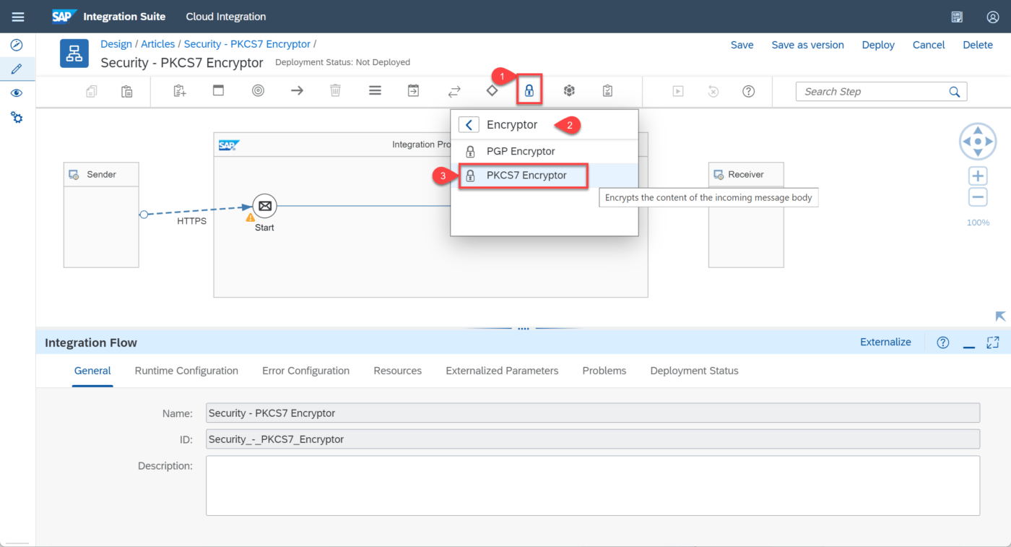Click the Design breadcrumb link
This screenshot has width=1011, height=547.
pos(116,44)
